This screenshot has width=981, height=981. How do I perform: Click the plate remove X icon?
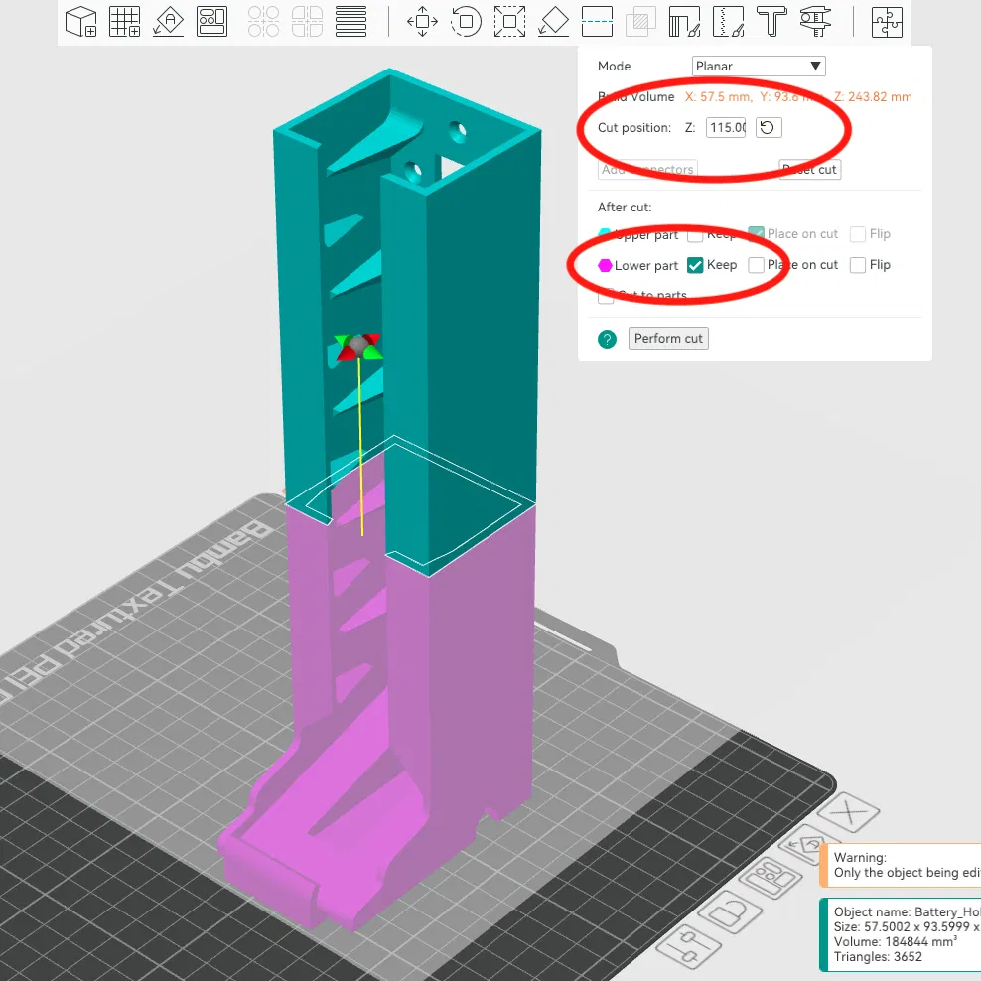click(x=848, y=812)
